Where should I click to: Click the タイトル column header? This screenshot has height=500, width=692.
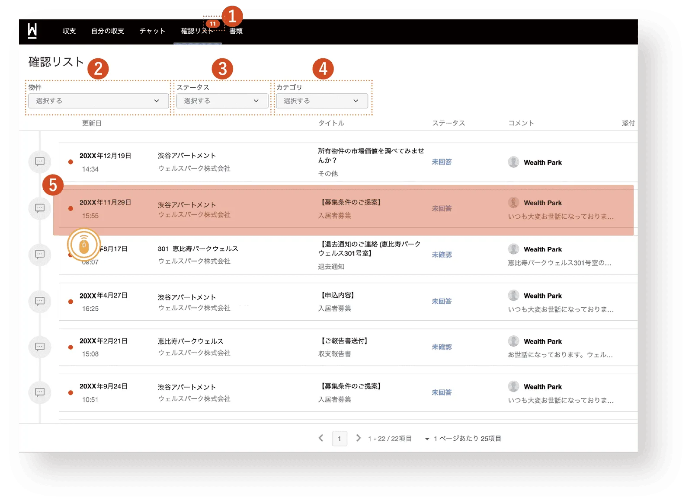pyautogui.click(x=331, y=123)
